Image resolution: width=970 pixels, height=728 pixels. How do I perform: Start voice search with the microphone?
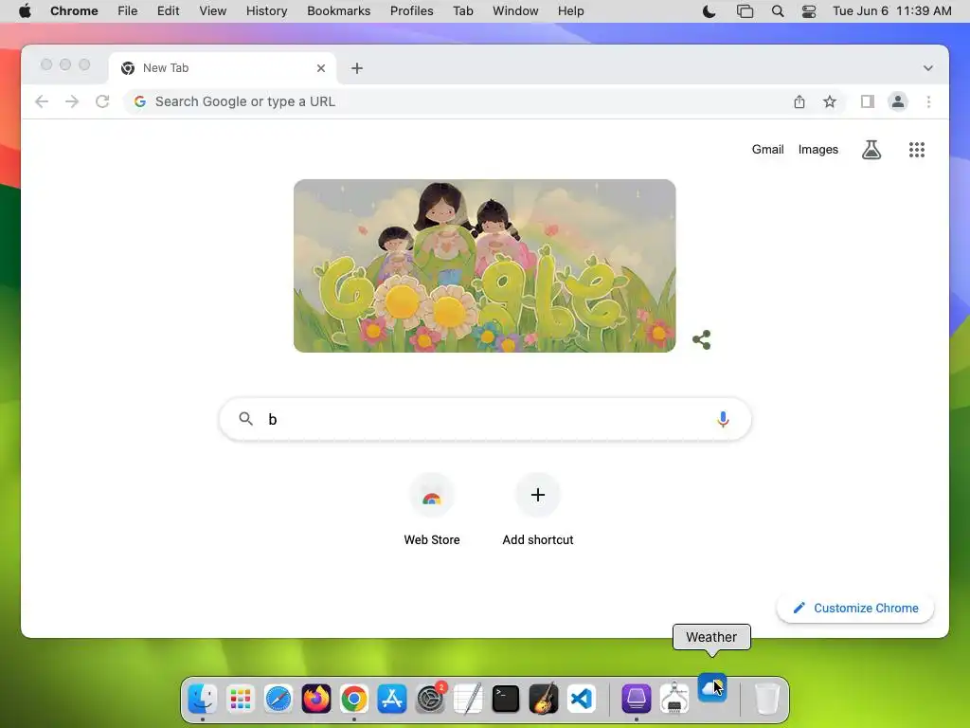coord(723,419)
